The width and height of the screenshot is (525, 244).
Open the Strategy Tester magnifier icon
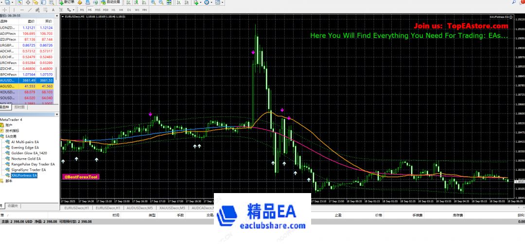point(52,2)
